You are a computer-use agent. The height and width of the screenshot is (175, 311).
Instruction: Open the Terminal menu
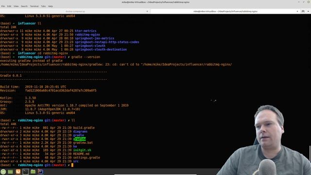34,6
